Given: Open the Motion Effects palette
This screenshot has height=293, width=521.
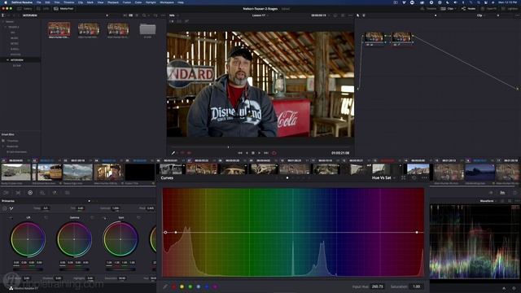Looking at the screenshot, I should coord(67,193).
